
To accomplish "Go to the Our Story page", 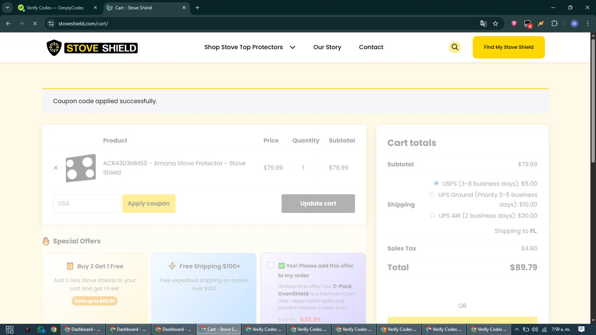I will (x=327, y=47).
